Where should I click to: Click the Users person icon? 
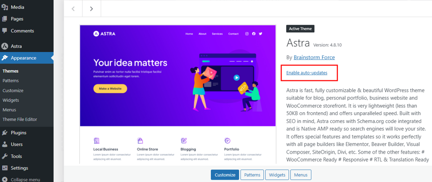point(4,144)
